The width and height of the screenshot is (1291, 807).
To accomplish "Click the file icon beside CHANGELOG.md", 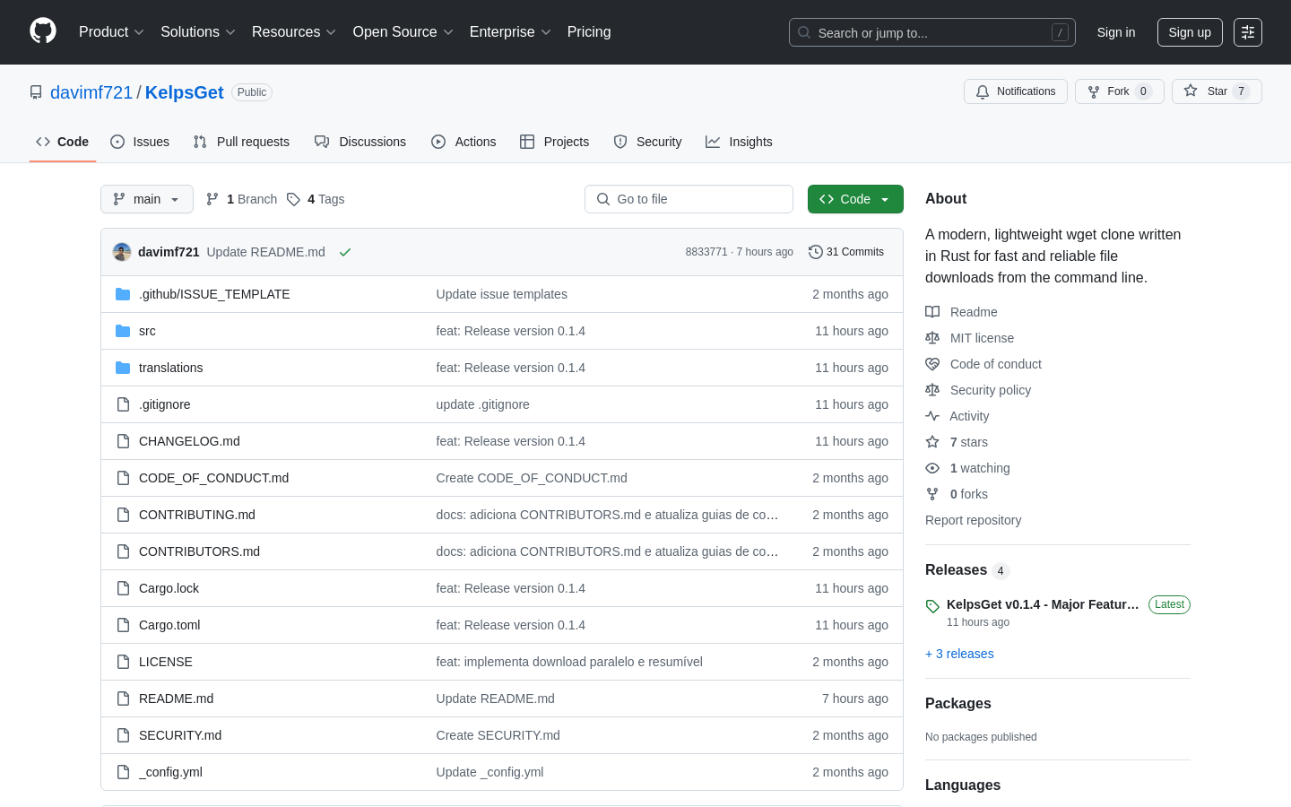I will [x=123, y=441].
